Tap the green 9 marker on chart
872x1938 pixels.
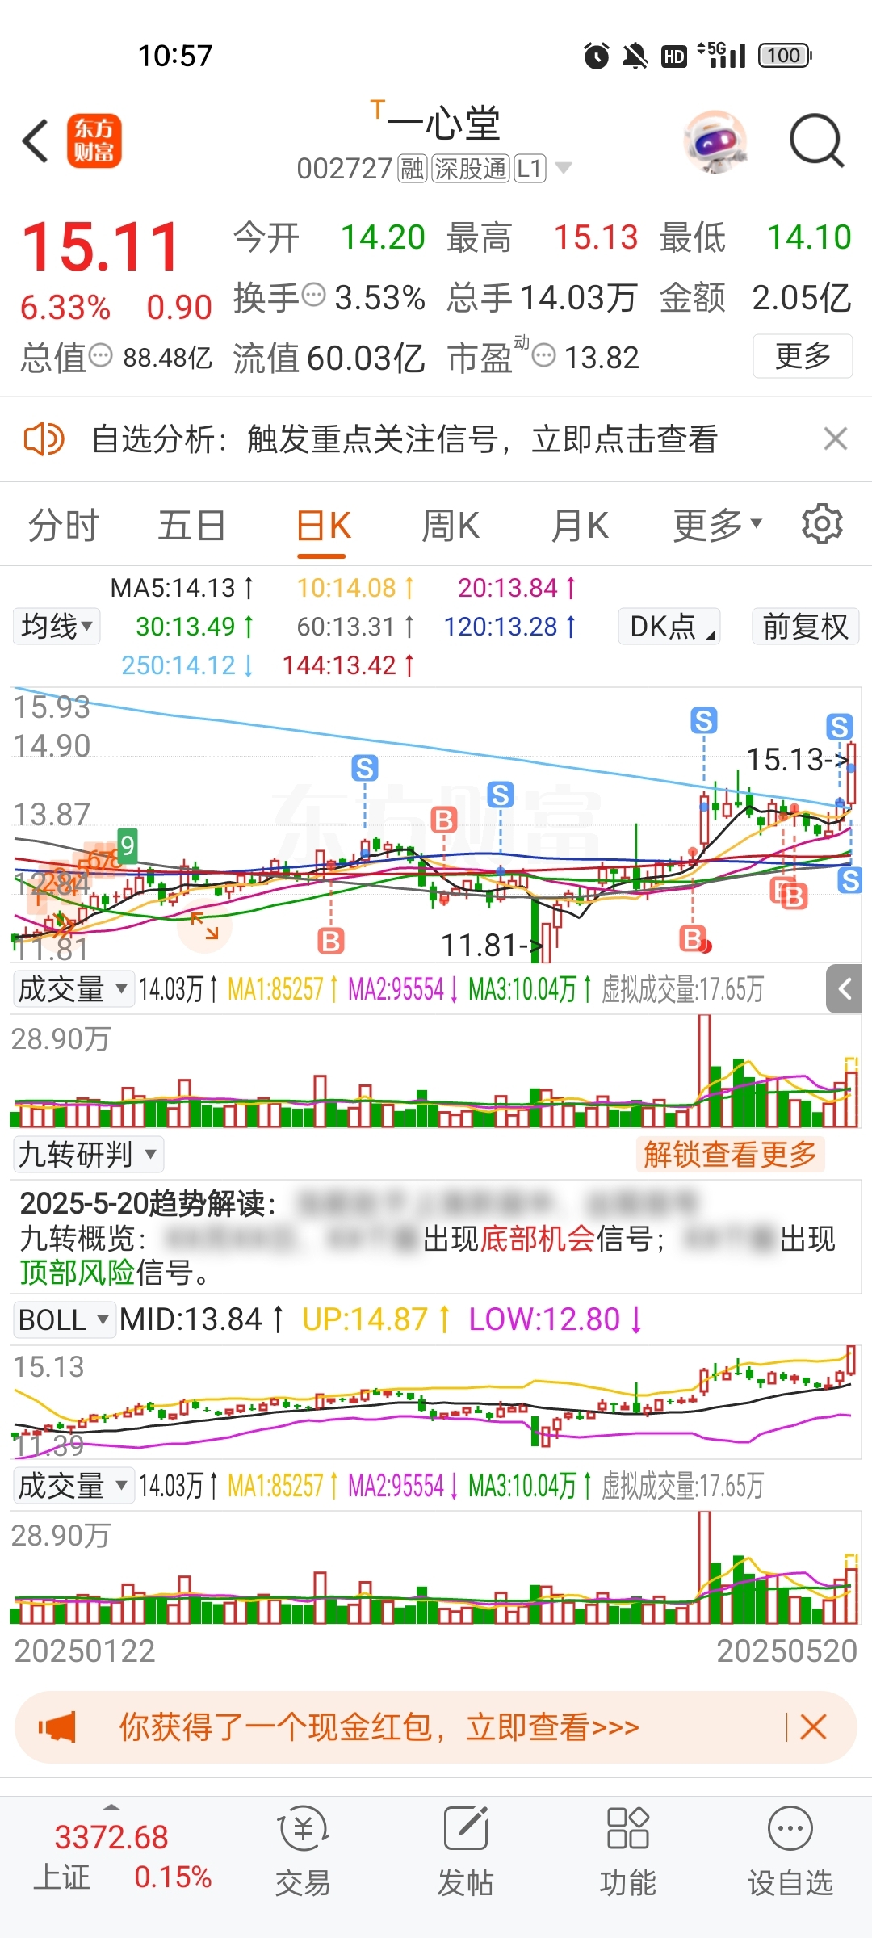127,846
